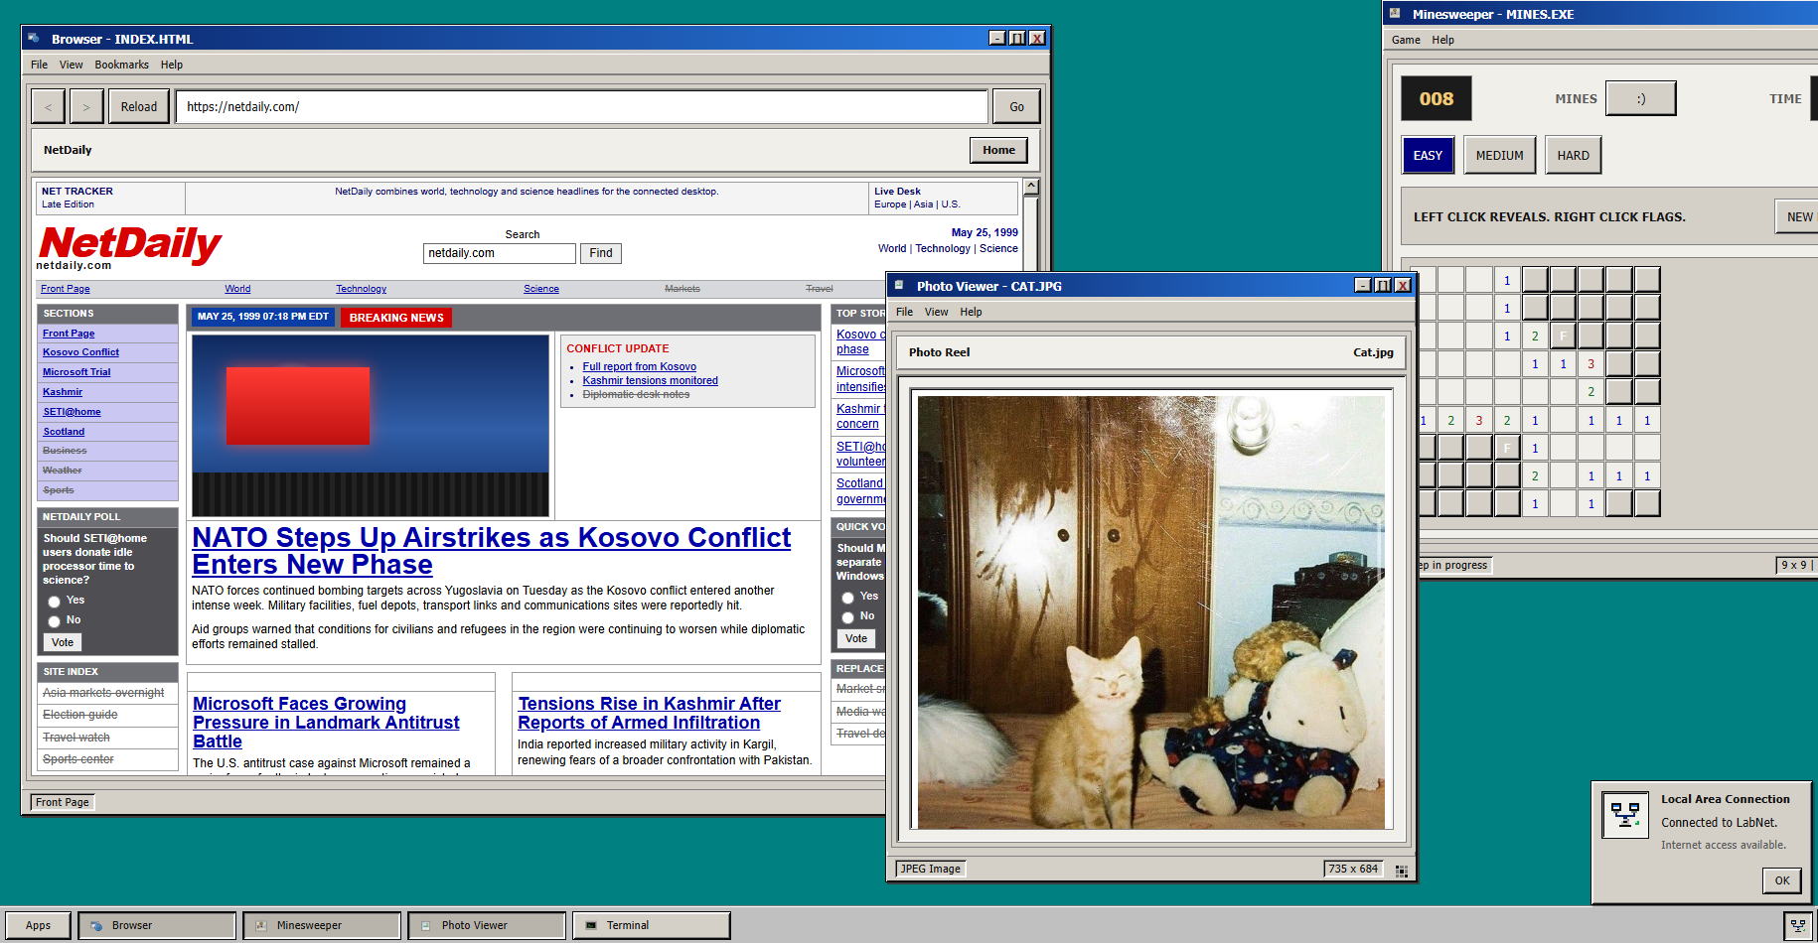The width and height of the screenshot is (1818, 943).
Task: Click the browser URL address field
Action: [x=581, y=107]
